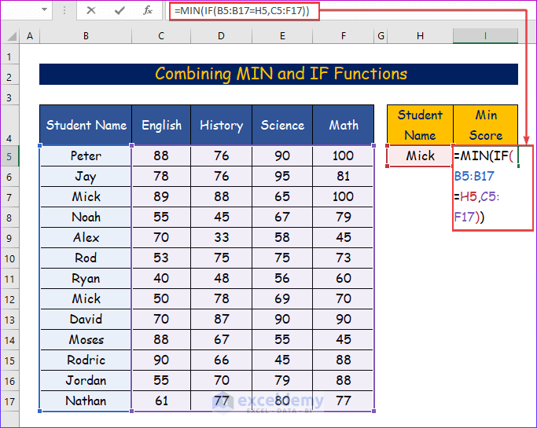Screen dimensions: 537x428
Task: Select column G header
Action: coord(381,36)
